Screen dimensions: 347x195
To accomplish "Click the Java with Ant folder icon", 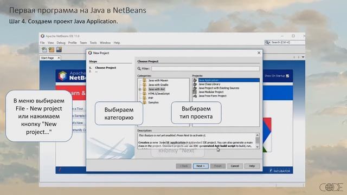I will [145, 89].
